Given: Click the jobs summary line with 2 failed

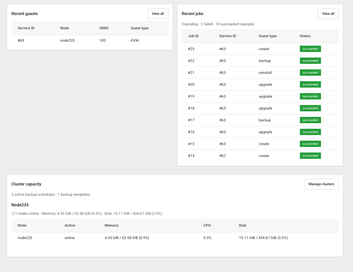Looking at the screenshot, I should point(218,24).
